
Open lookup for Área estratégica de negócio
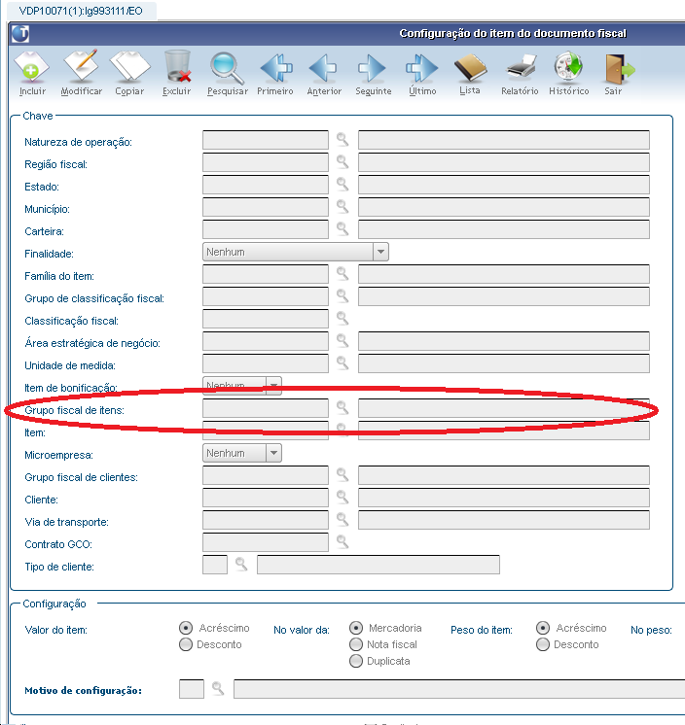pyautogui.click(x=342, y=340)
